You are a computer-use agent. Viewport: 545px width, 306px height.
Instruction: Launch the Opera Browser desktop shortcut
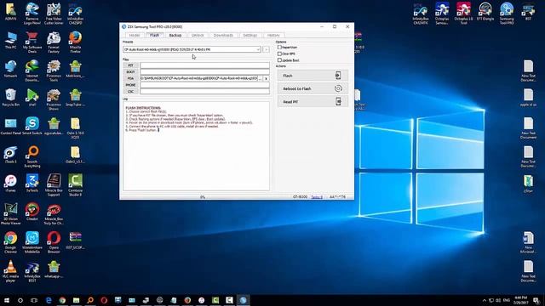pos(54,242)
